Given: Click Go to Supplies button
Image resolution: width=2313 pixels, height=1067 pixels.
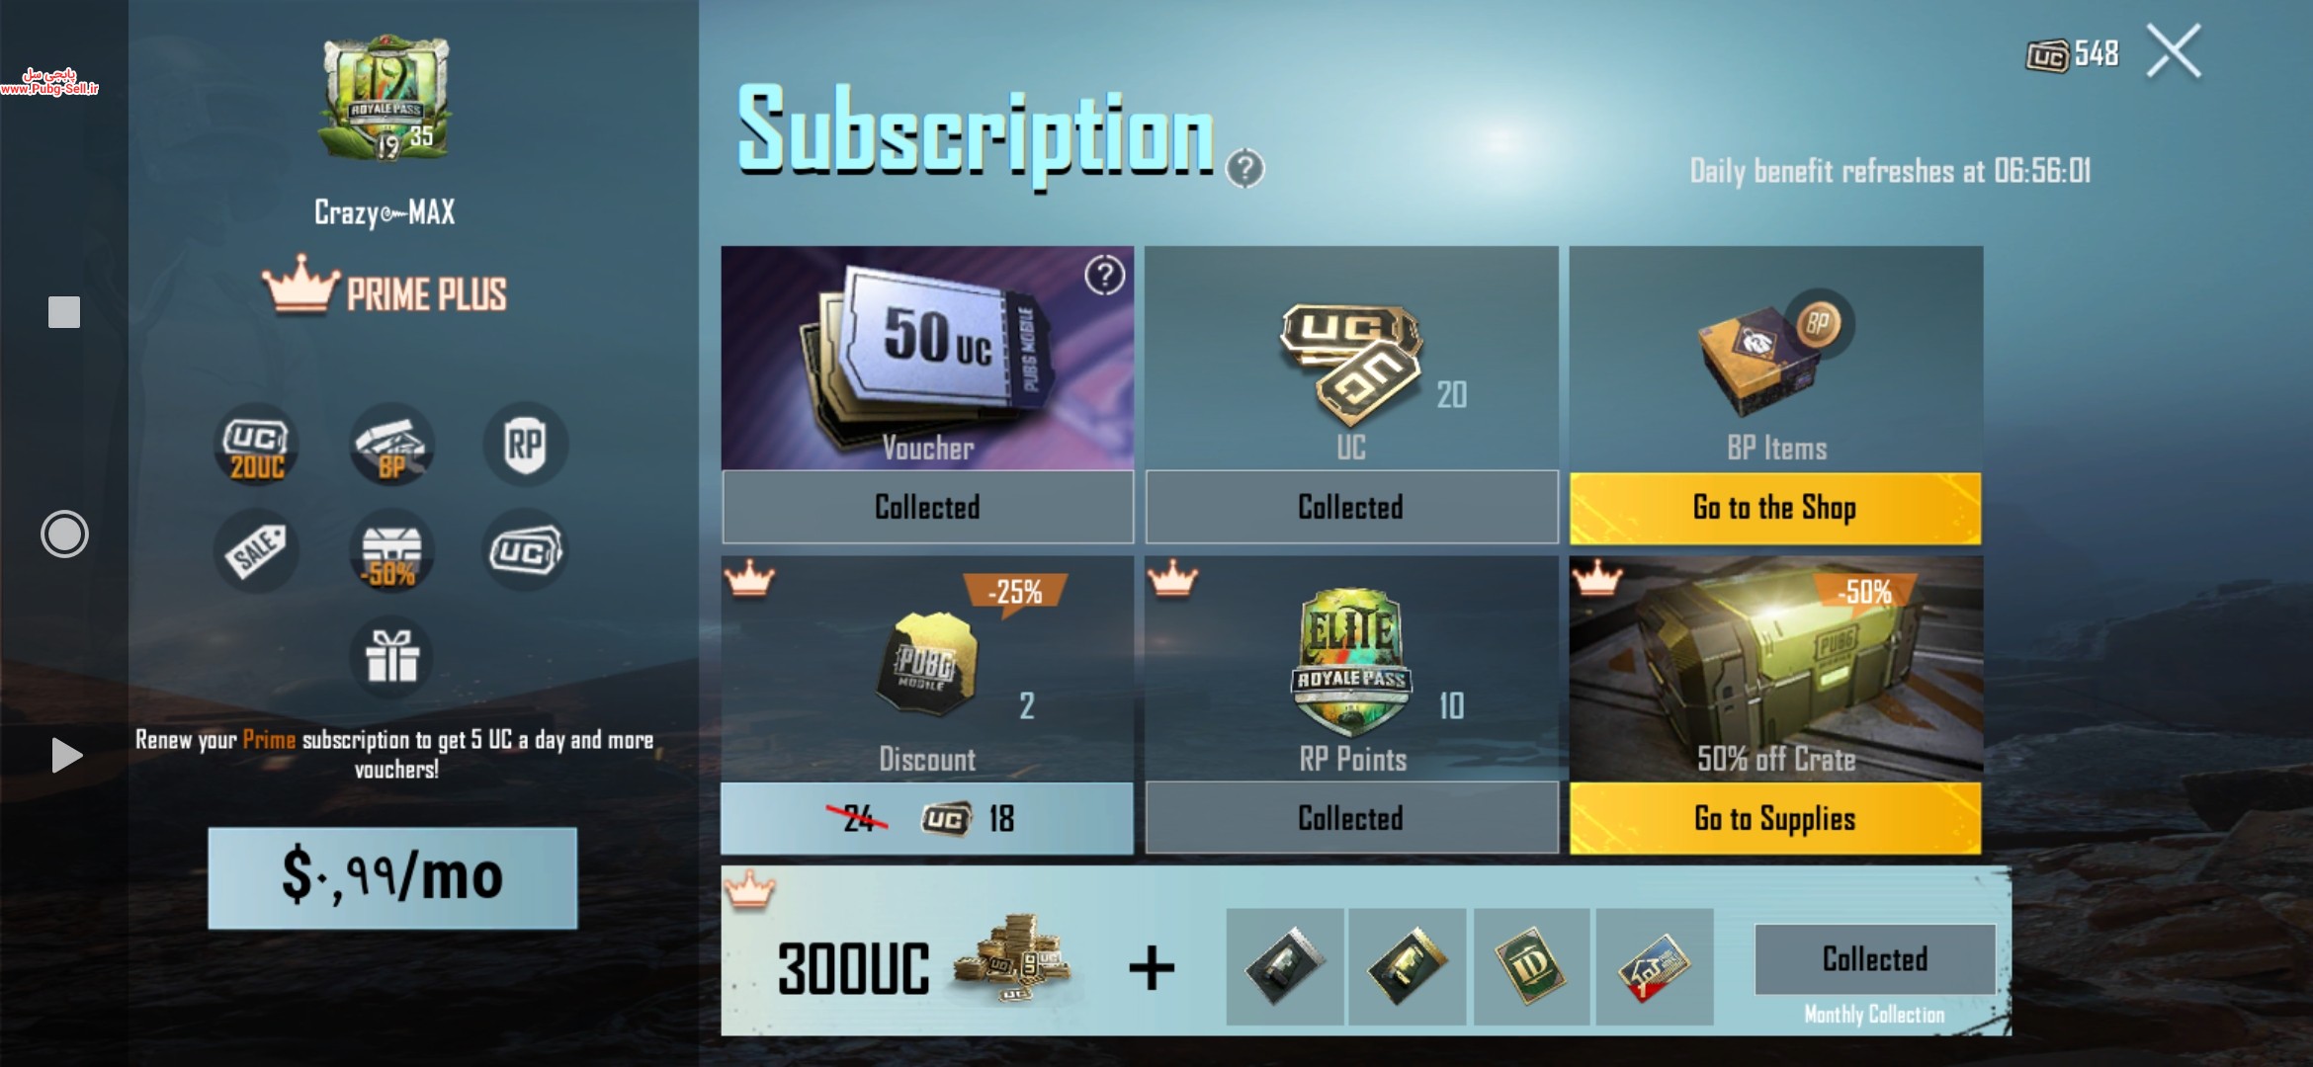Looking at the screenshot, I should tap(1775, 818).
